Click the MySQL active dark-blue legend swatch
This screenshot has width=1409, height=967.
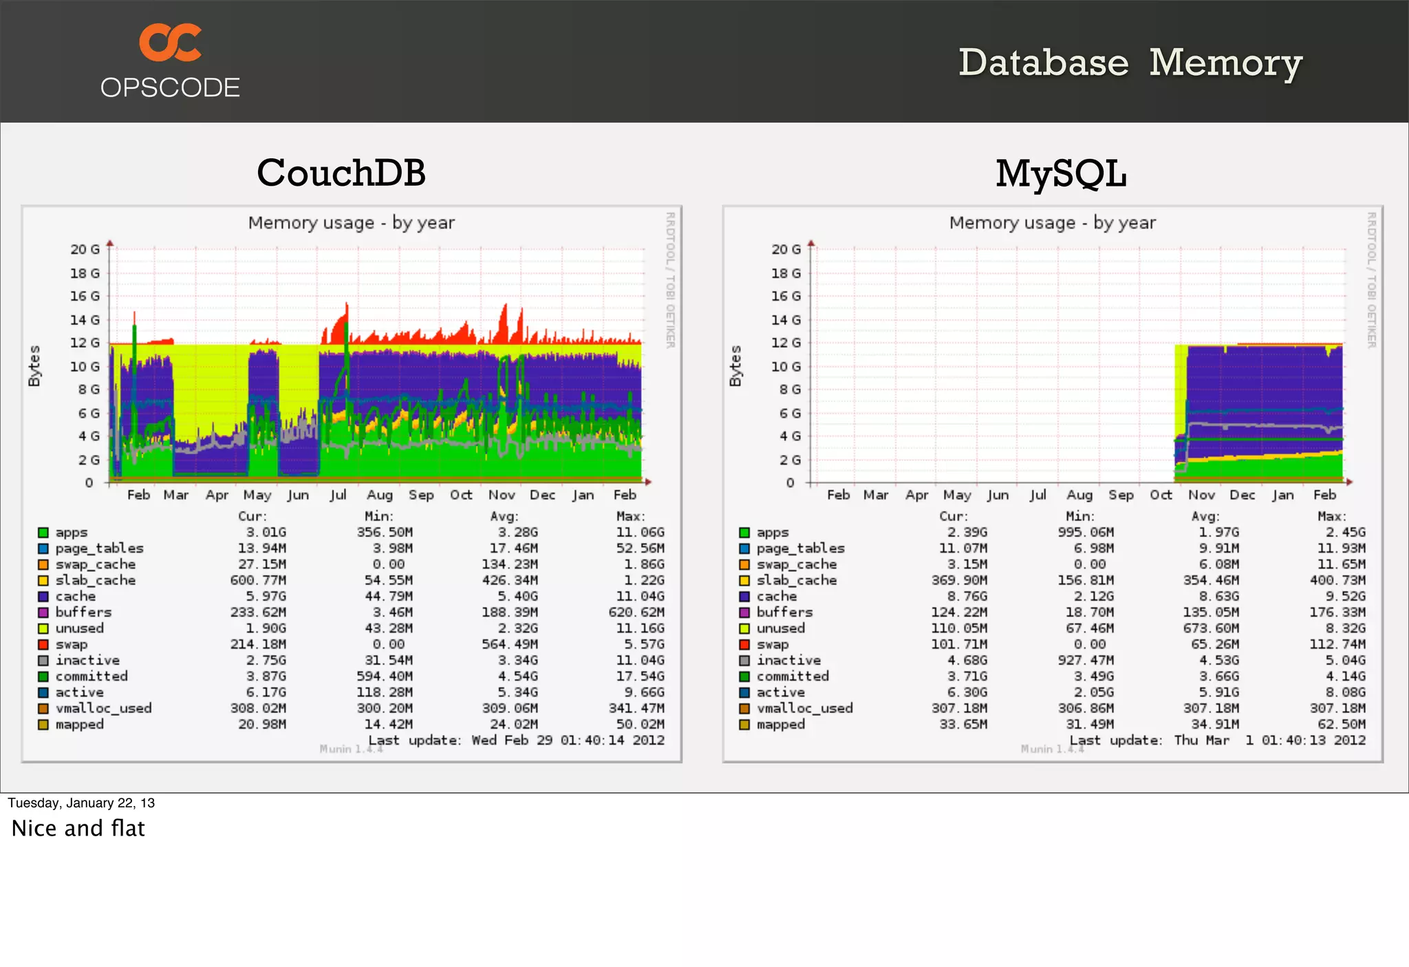click(x=744, y=692)
